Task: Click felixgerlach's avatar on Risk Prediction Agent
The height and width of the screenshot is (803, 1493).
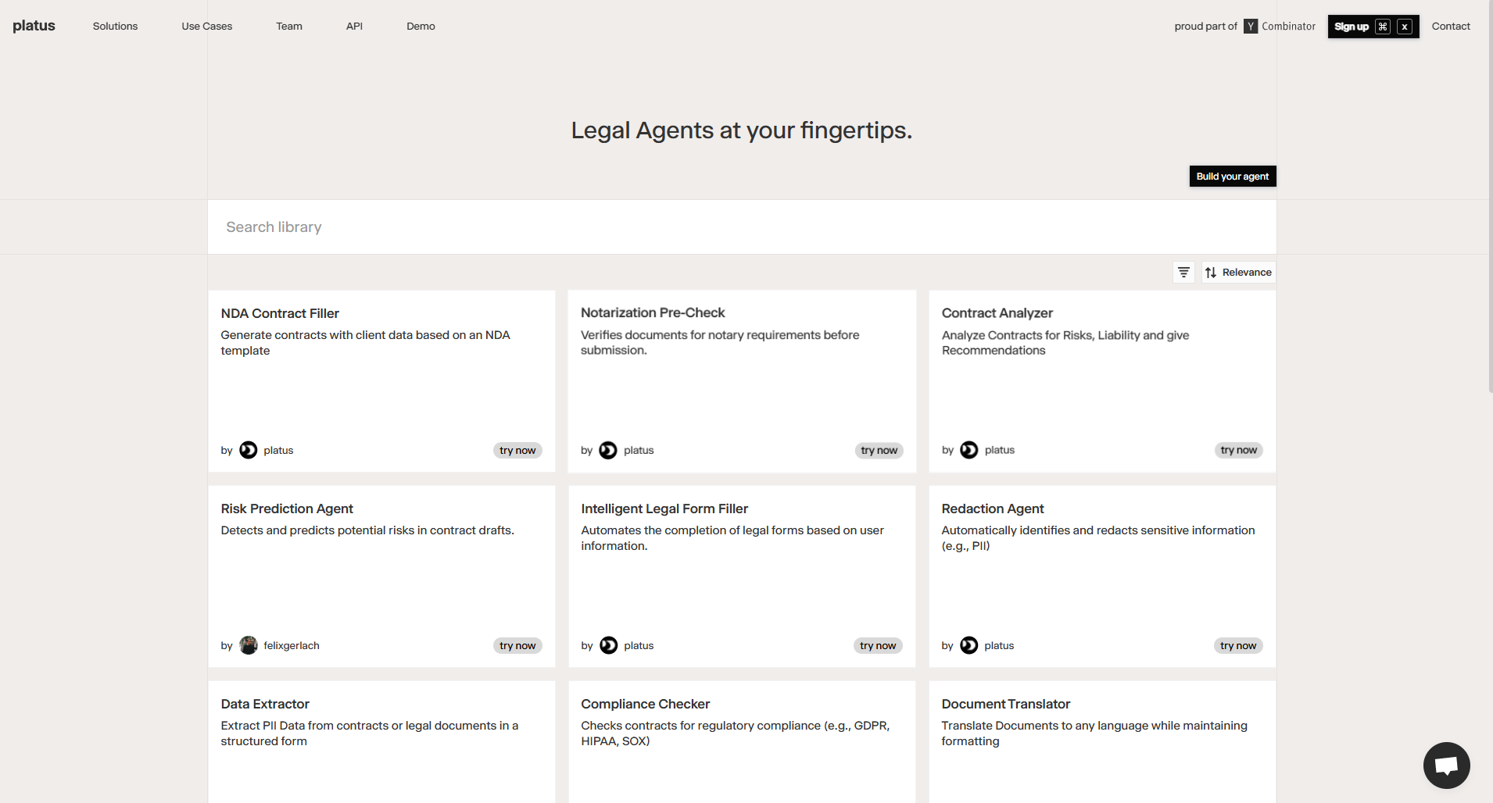Action: point(248,645)
